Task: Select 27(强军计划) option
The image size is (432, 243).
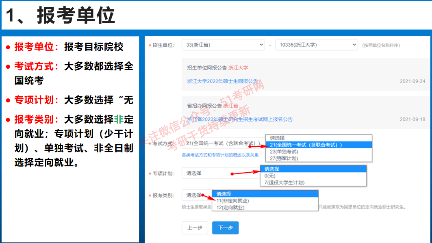Action: coord(319,158)
